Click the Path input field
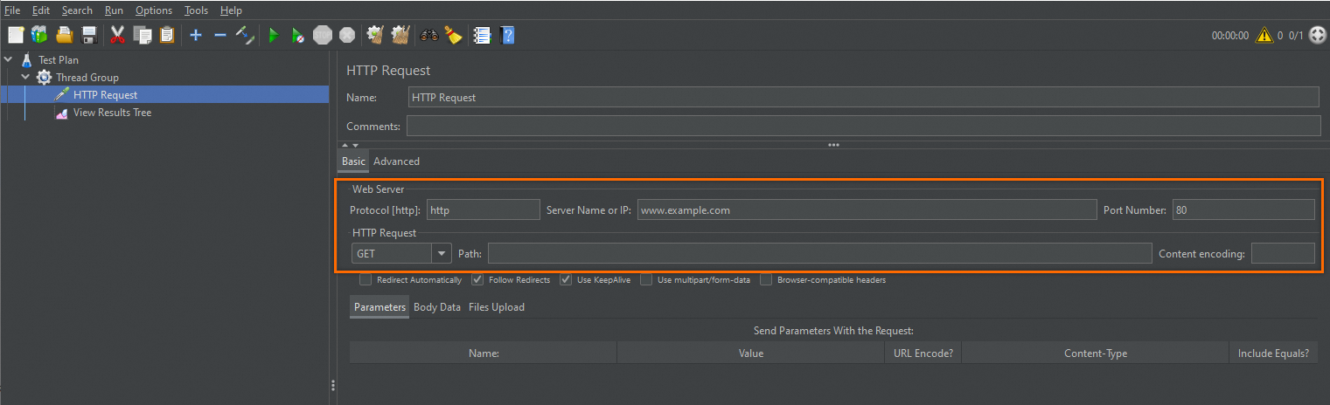 819,253
